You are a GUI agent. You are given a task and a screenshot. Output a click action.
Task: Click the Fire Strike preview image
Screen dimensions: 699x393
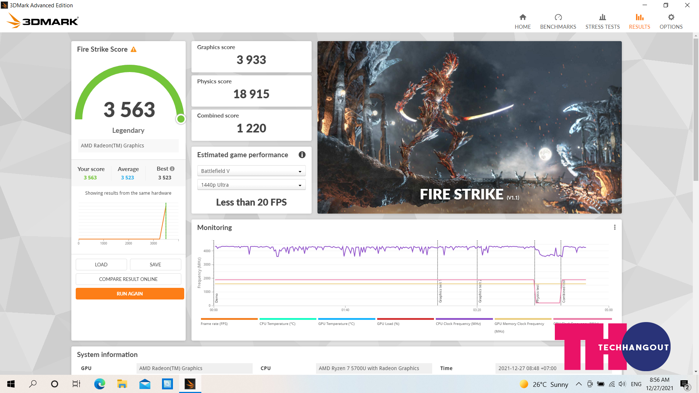tap(469, 127)
